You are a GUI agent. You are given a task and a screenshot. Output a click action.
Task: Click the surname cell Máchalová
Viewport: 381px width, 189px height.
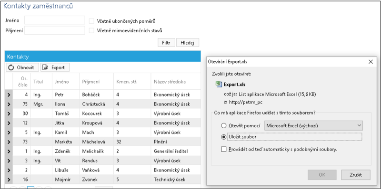click(96, 142)
